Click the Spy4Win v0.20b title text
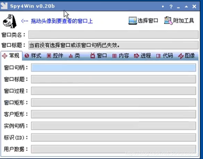Image resolution: width=203 pixels, height=159 pixels. [32, 6]
